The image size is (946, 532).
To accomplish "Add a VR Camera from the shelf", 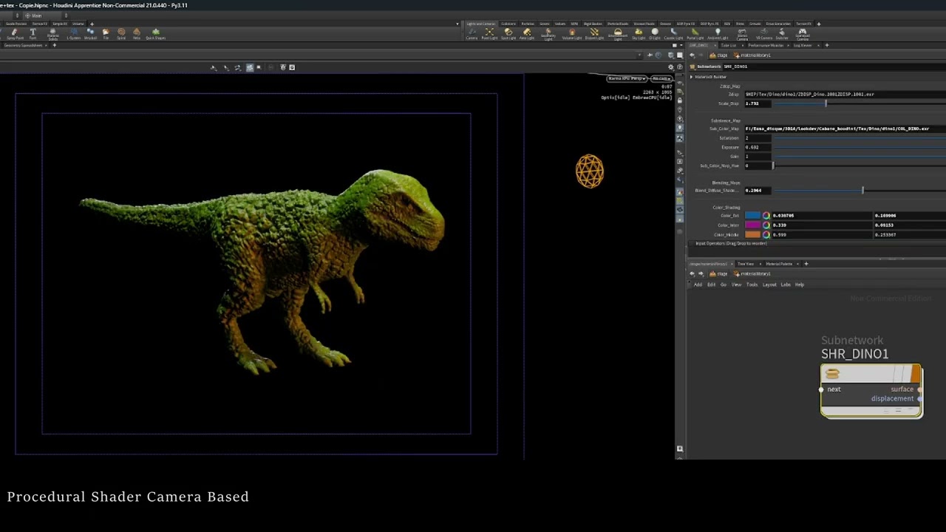I will click(764, 34).
